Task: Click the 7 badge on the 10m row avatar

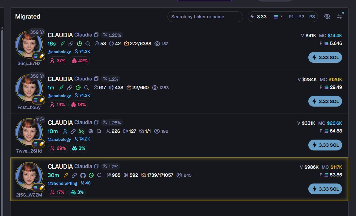Action: (40, 119)
